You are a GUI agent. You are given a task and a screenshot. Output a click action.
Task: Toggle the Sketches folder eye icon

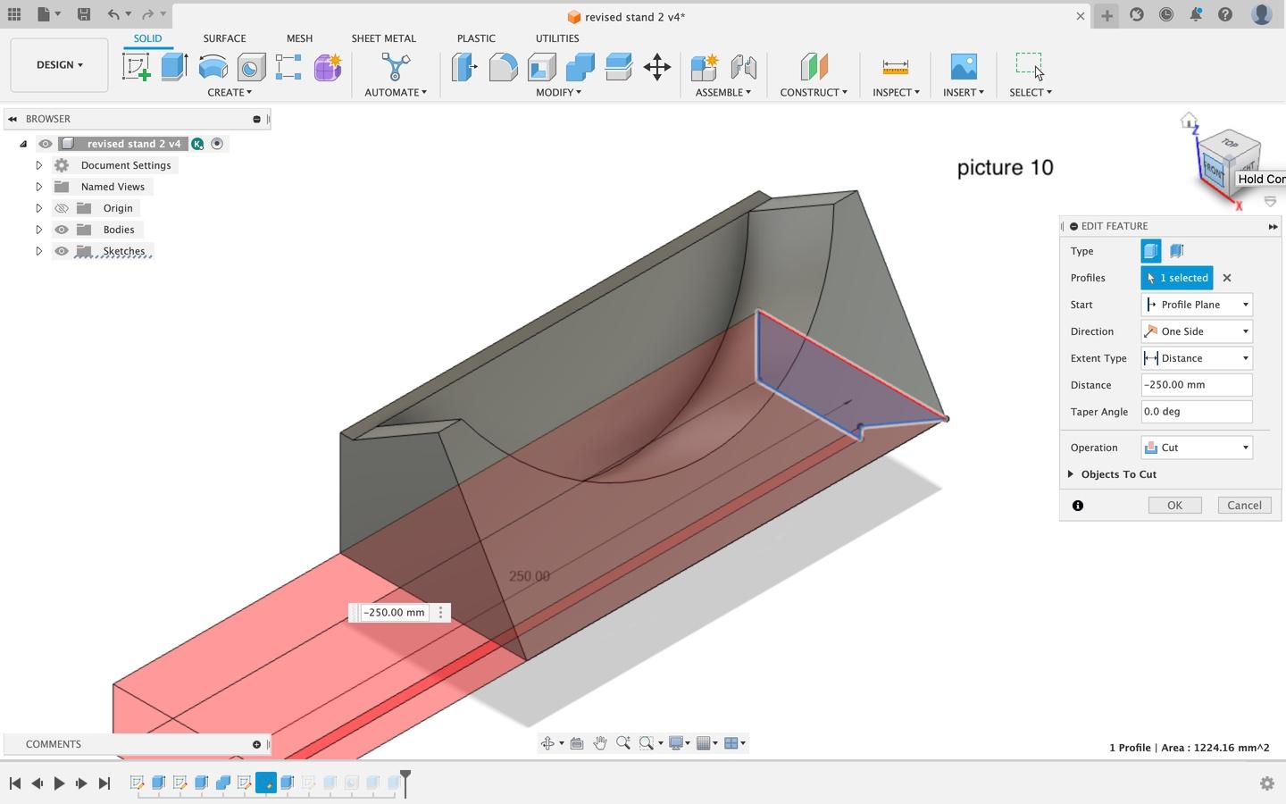[x=62, y=251]
